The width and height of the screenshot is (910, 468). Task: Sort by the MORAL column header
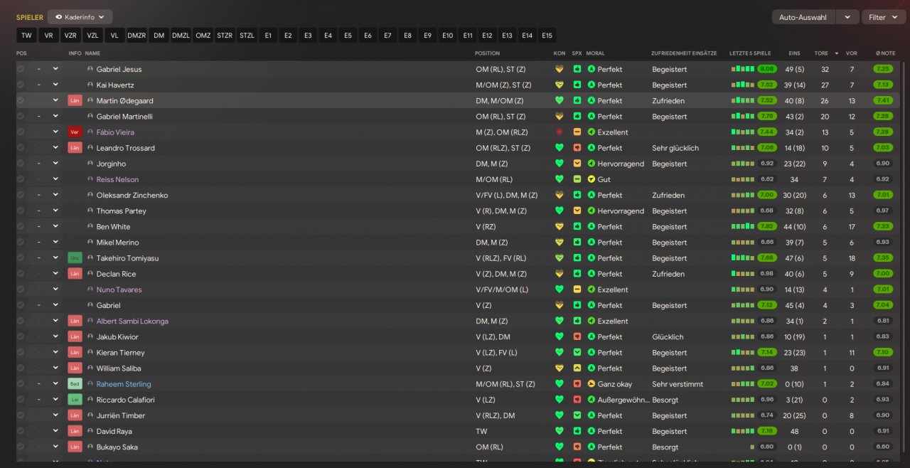[x=596, y=53]
